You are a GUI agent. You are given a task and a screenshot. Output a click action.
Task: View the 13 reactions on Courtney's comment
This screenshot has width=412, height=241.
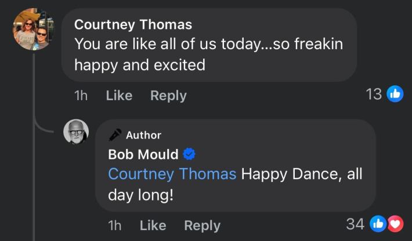[374, 94]
